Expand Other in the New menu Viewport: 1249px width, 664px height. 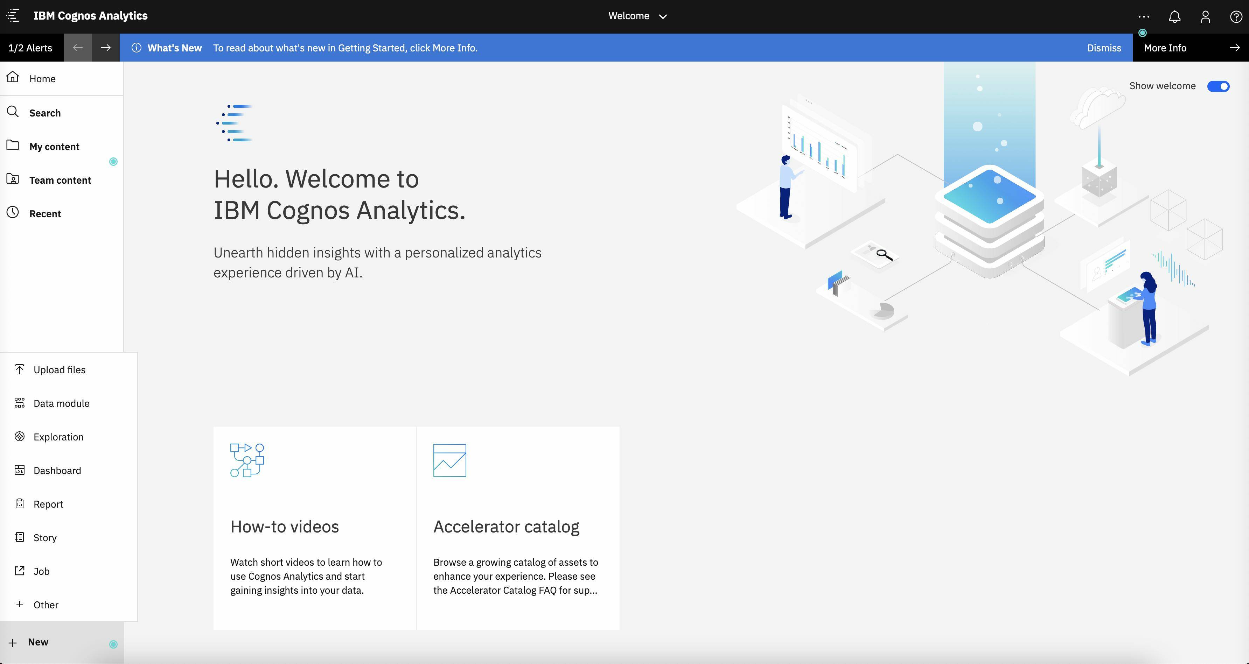tap(46, 605)
